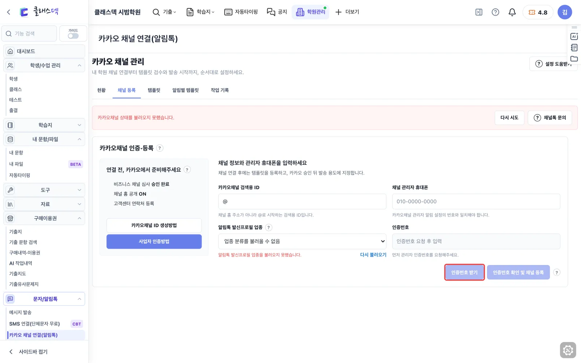This screenshot has width=581, height=363.
Task: Click the 카카오채널 ID 생성방법 button
Action: (154, 225)
